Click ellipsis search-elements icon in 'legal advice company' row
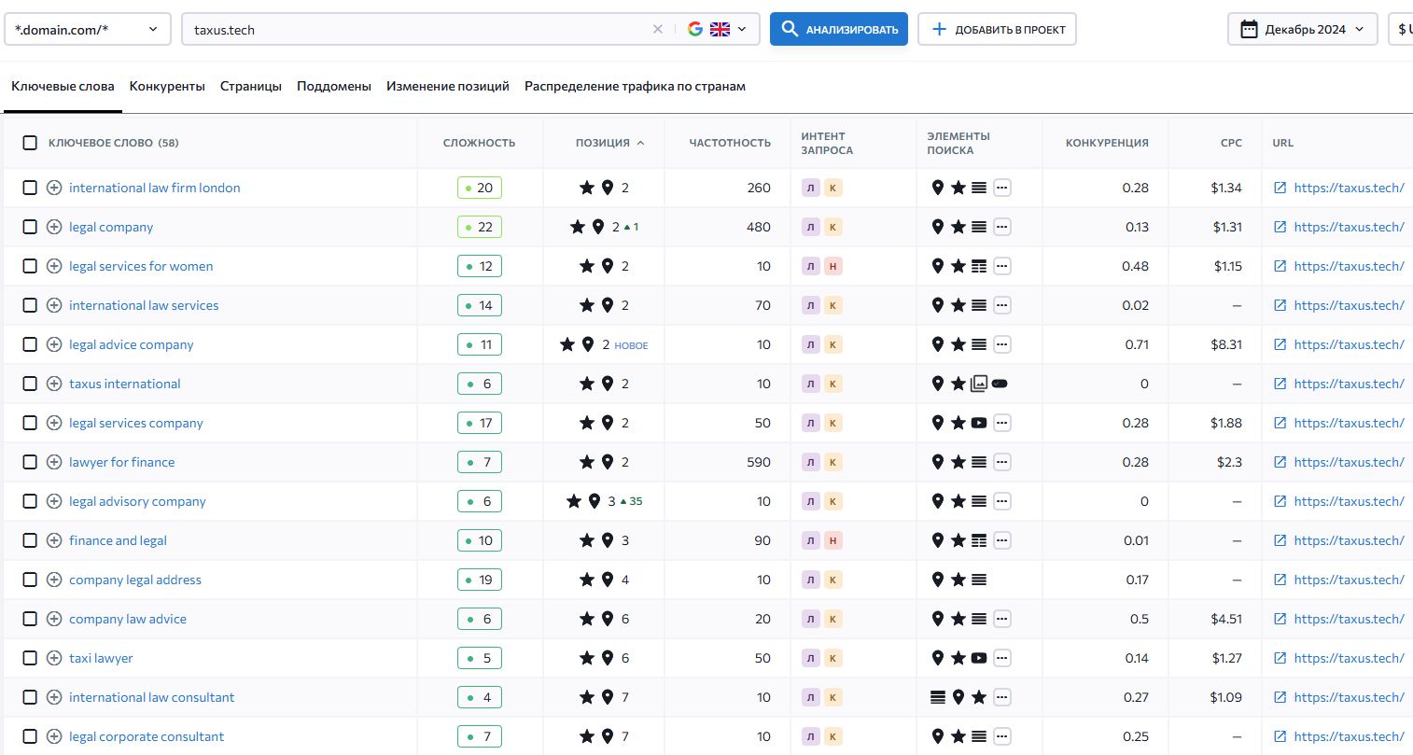1413x755 pixels. [x=1002, y=344]
